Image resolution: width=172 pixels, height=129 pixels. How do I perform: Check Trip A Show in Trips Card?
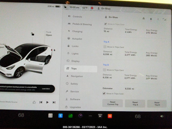coord(105,47)
